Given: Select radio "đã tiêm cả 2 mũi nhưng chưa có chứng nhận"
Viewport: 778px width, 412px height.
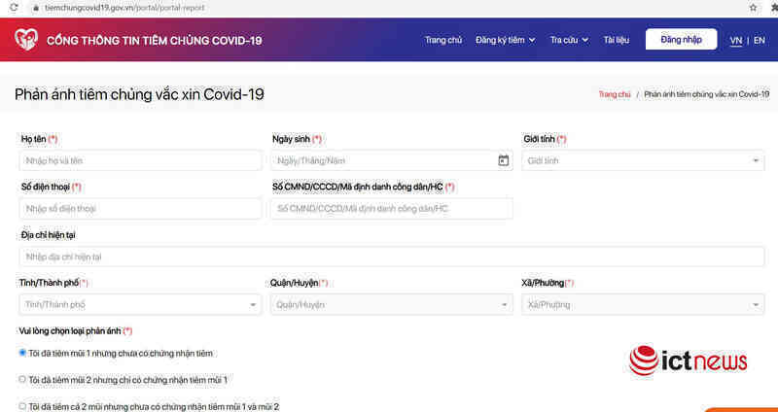Looking at the screenshot, I should (22, 406).
